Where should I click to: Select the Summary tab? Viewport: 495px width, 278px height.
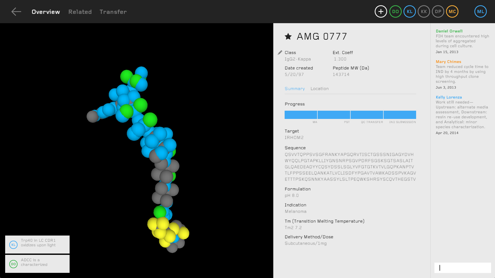coord(295,89)
